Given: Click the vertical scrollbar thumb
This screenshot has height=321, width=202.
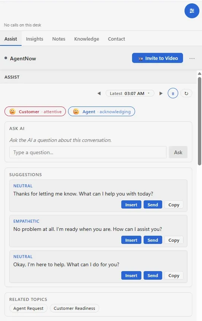Looking at the screenshot, I should tap(199, 121).
